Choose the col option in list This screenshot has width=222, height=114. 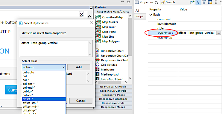pyautogui.click(x=44, y=76)
